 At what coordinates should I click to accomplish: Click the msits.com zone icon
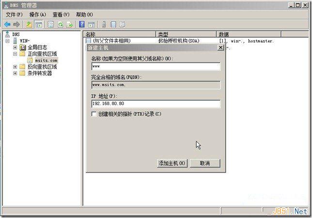pyautogui.click(x=30, y=60)
